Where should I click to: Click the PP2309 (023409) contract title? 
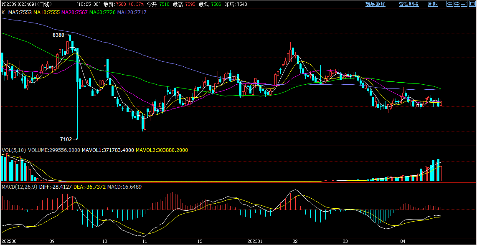pyautogui.click(x=18, y=4)
